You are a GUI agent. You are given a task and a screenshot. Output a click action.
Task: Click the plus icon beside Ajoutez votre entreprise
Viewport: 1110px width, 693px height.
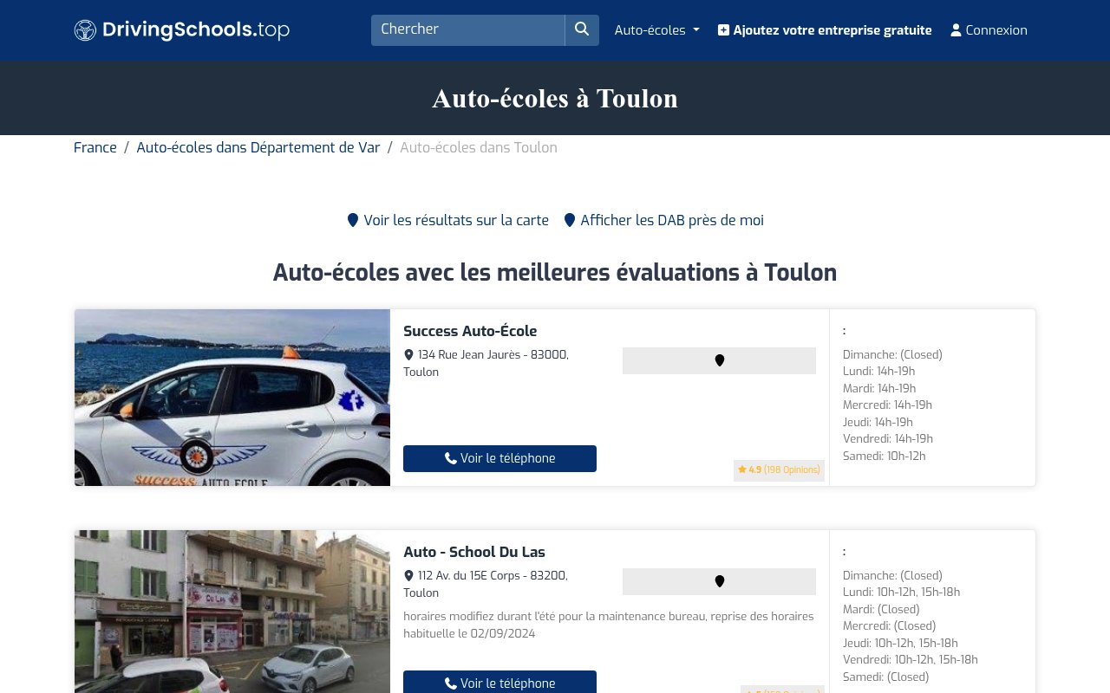pyautogui.click(x=723, y=29)
